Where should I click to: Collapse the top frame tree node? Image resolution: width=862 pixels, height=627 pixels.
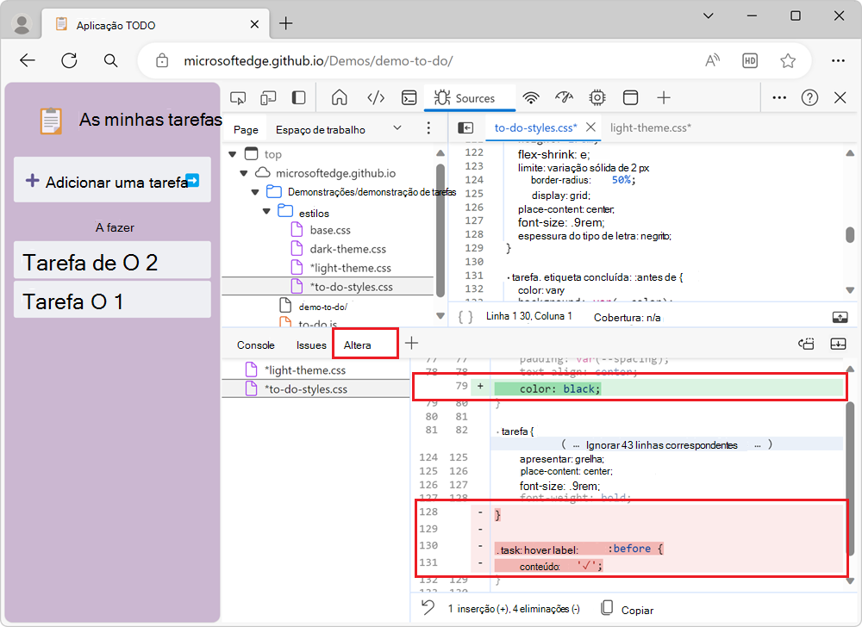[232, 154]
